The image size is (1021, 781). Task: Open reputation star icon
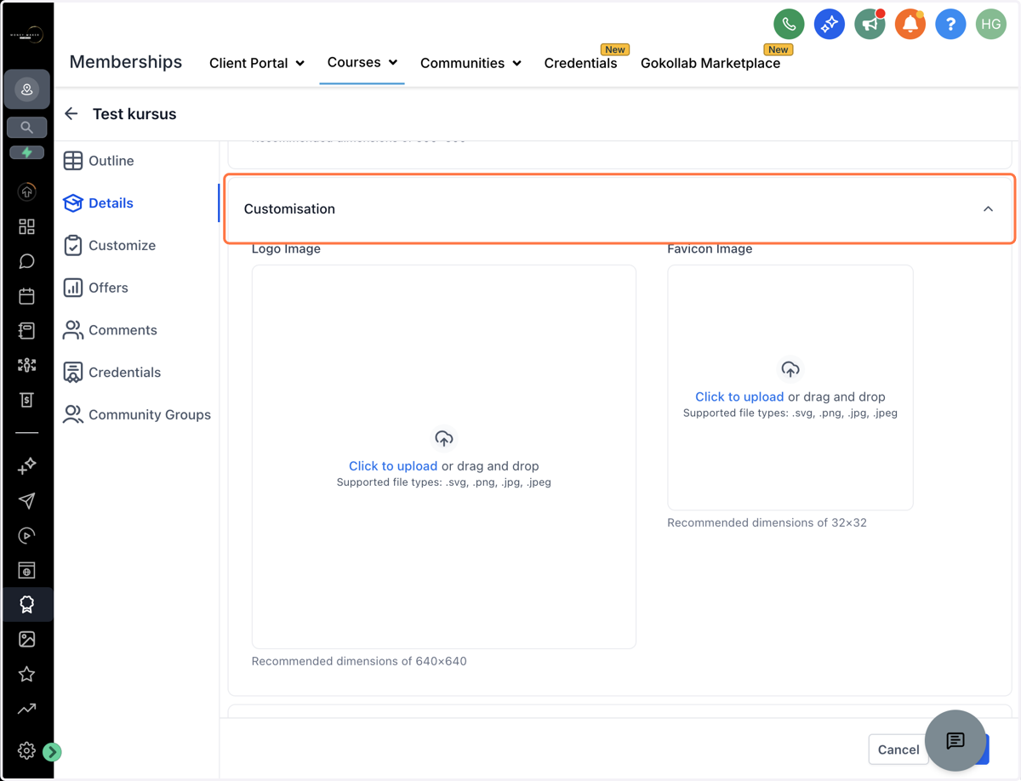tap(26, 674)
